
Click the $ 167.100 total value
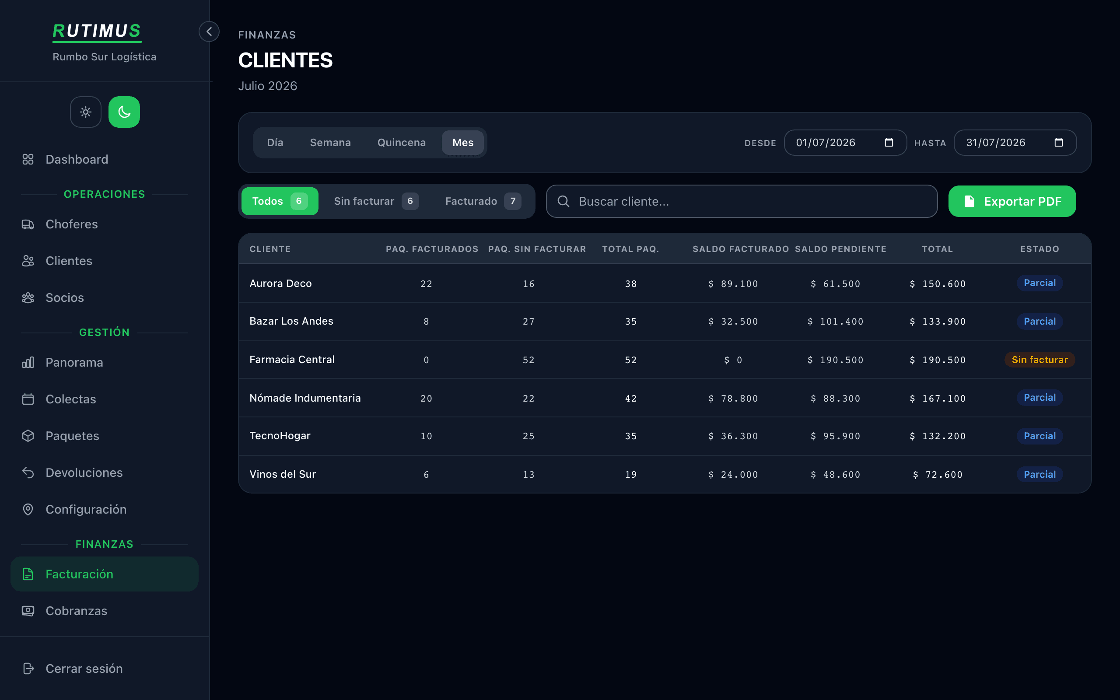pyautogui.click(x=938, y=399)
